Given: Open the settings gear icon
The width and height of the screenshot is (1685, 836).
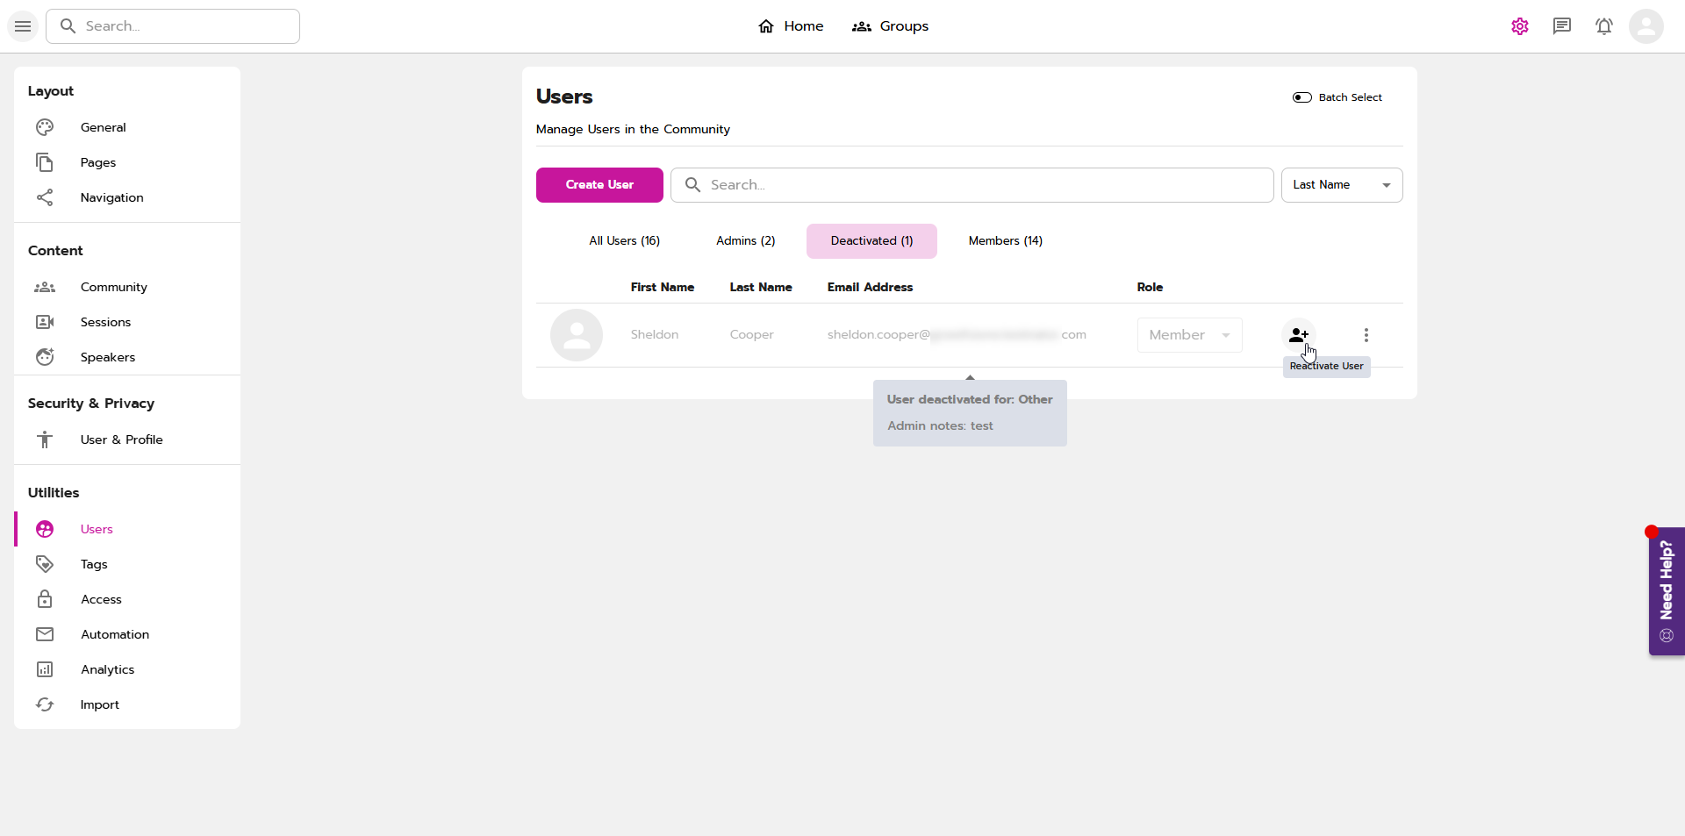Looking at the screenshot, I should (1519, 26).
